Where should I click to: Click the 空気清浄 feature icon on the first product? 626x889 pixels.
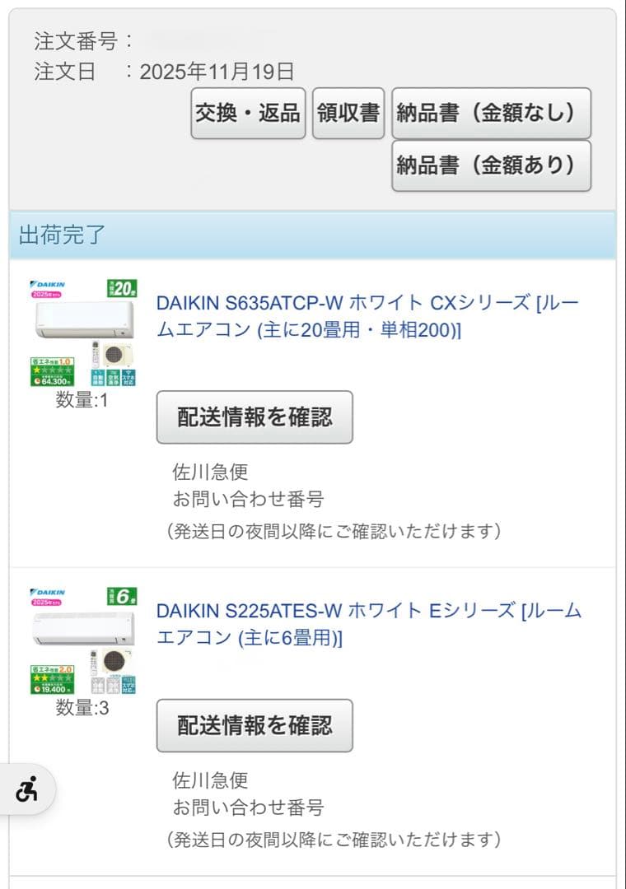coord(112,377)
